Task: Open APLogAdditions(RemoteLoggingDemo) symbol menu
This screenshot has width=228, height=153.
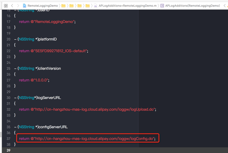Action: point(193,6)
